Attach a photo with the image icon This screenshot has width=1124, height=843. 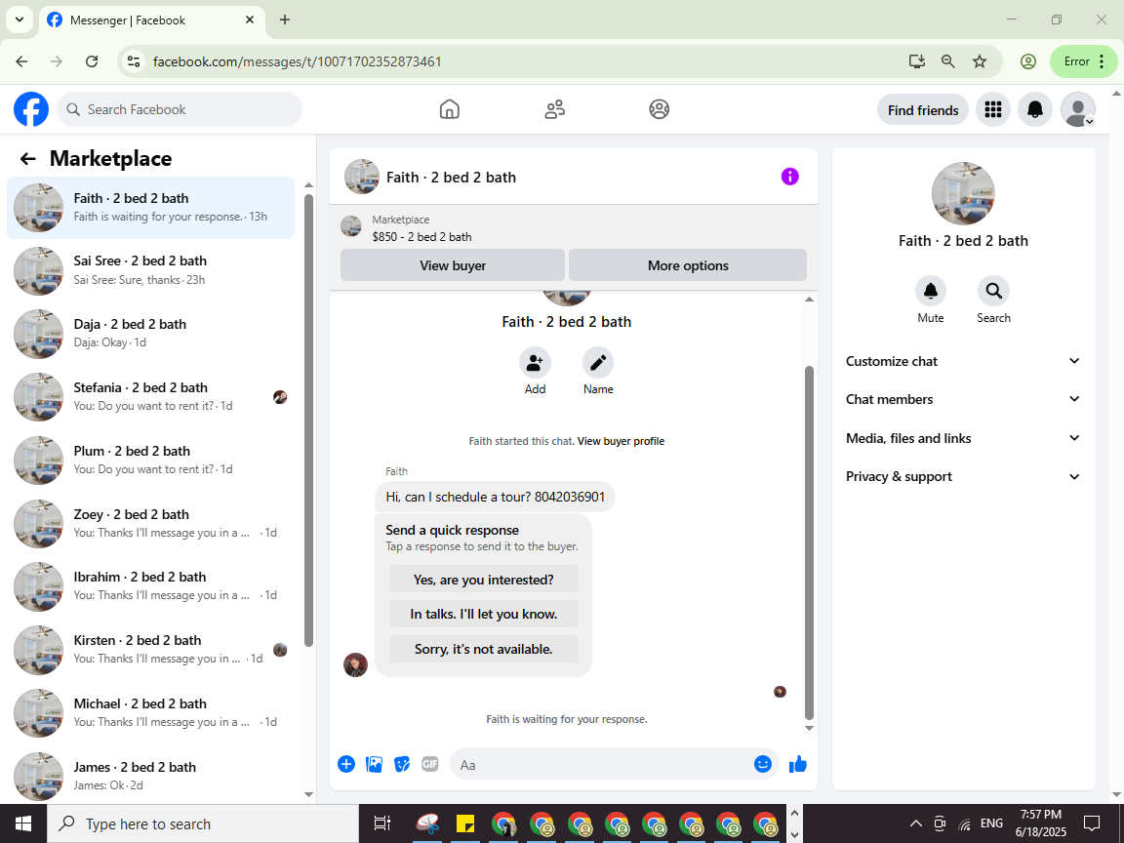[375, 764]
